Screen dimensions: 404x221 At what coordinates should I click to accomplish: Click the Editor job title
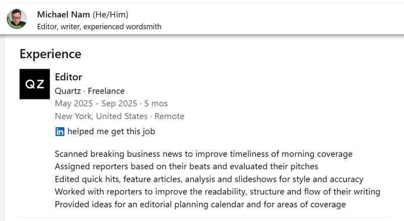click(x=69, y=77)
